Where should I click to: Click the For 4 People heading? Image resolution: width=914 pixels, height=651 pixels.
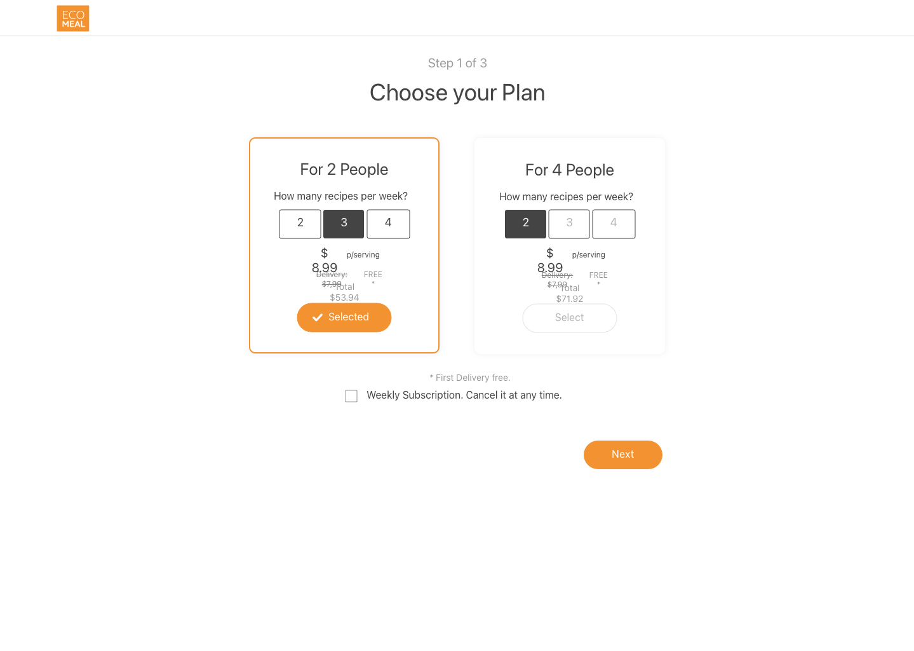coord(570,170)
